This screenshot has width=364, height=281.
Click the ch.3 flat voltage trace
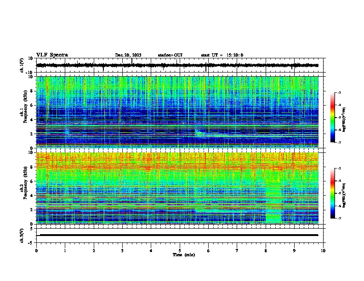coord(177,235)
